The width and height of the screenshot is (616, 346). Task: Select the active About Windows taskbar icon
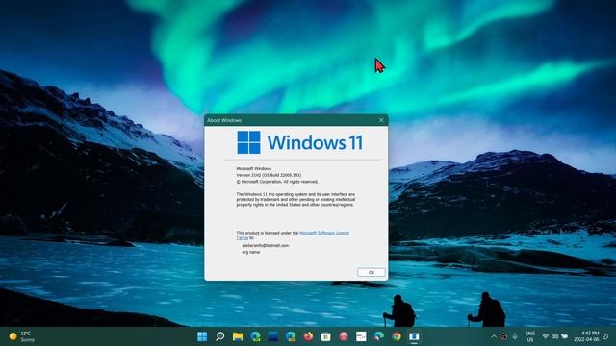(414, 336)
